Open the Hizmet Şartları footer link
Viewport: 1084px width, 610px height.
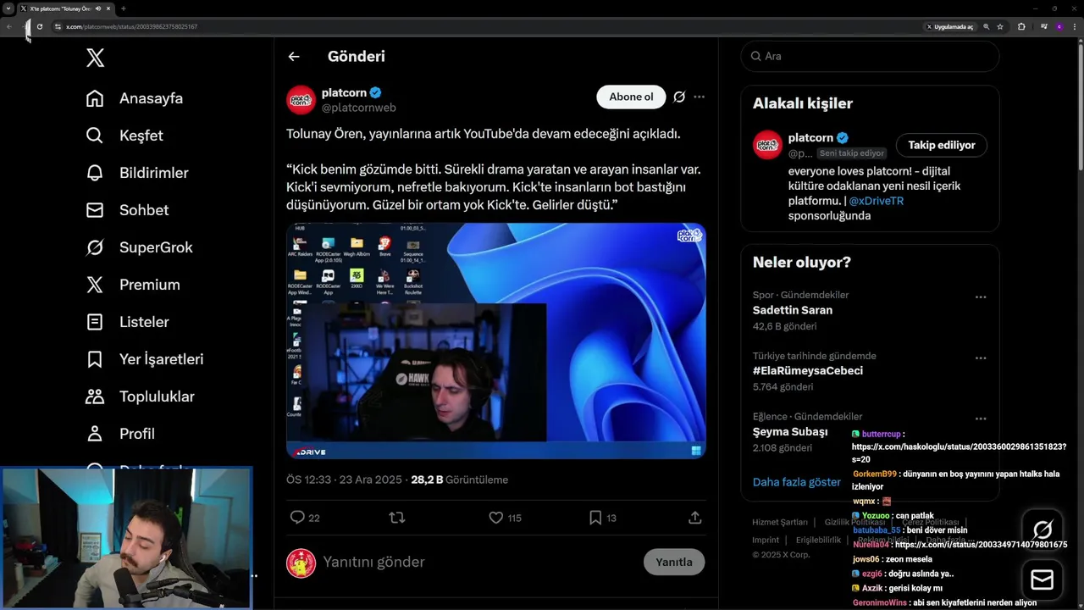click(780, 522)
